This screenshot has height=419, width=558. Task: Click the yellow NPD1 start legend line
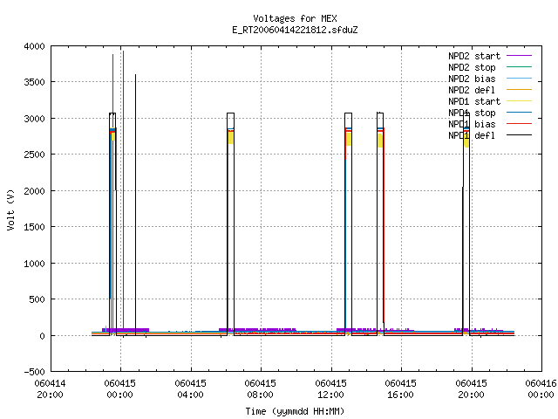coord(519,101)
